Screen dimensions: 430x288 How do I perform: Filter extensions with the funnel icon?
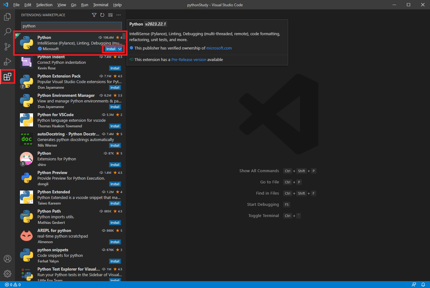click(94, 15)
